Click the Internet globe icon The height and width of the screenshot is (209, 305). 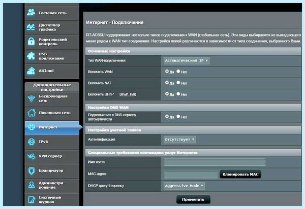pos(32,127)
